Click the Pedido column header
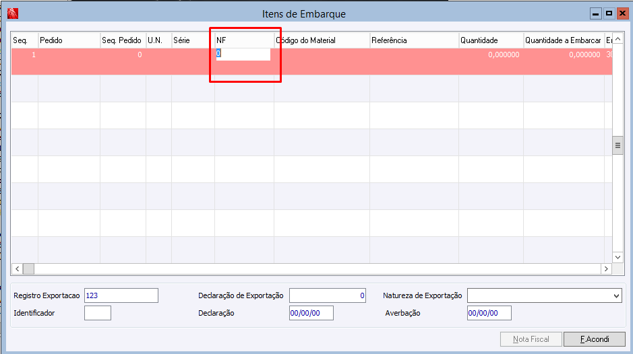633x354 pixels. pos(69,40)
